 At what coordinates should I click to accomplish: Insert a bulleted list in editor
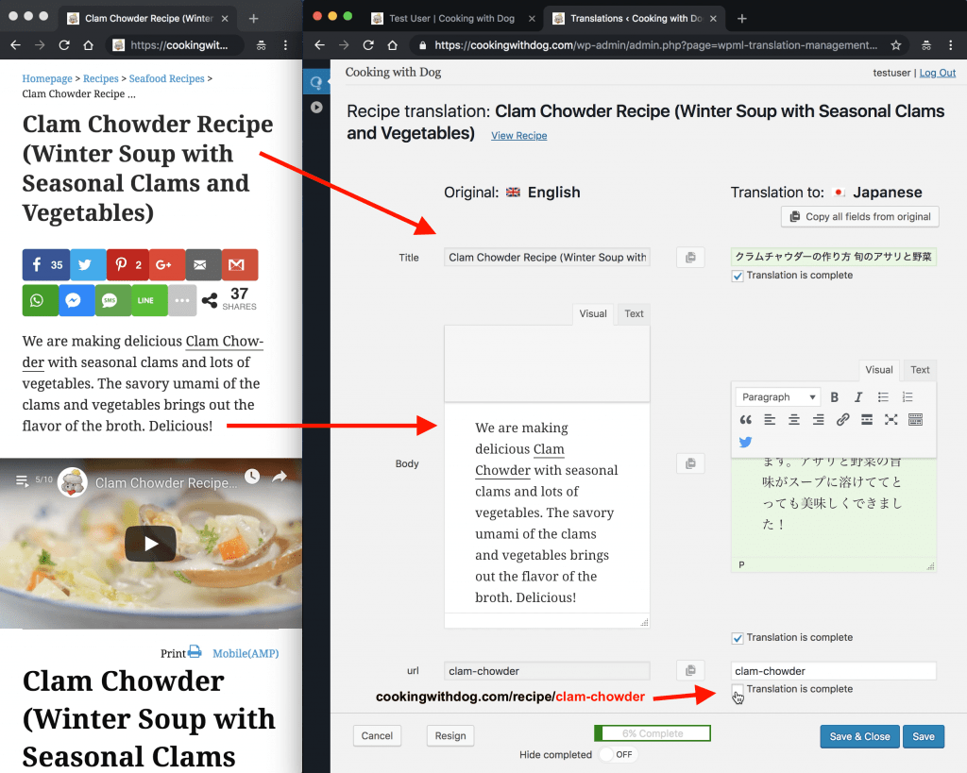pos(883,397)
